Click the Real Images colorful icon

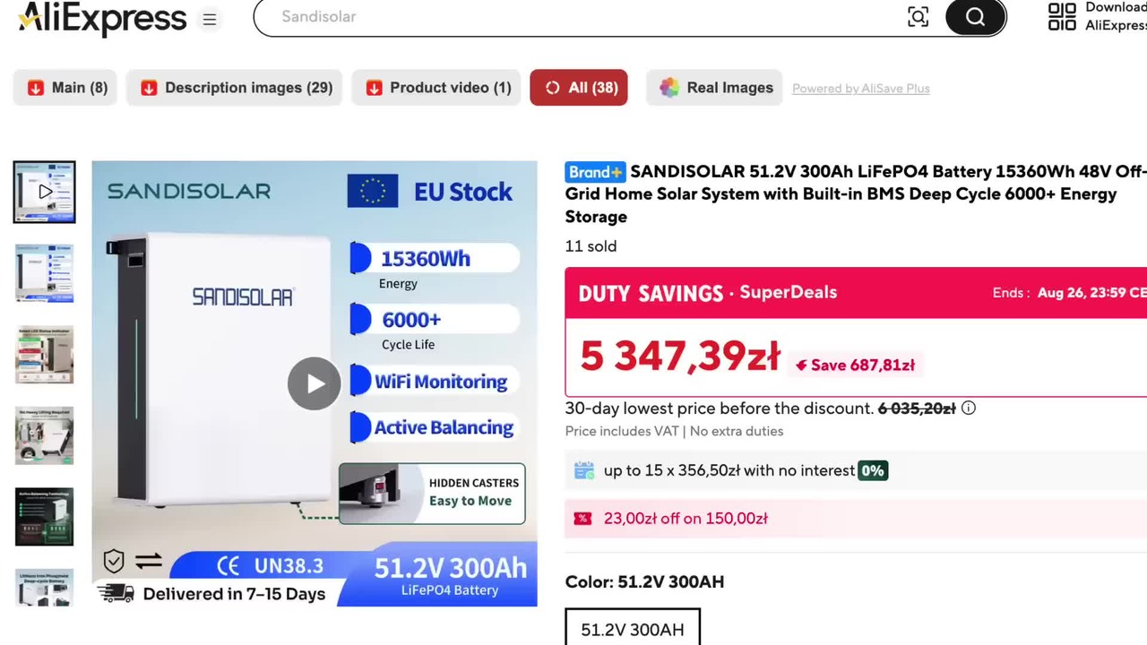click(669, 88)
